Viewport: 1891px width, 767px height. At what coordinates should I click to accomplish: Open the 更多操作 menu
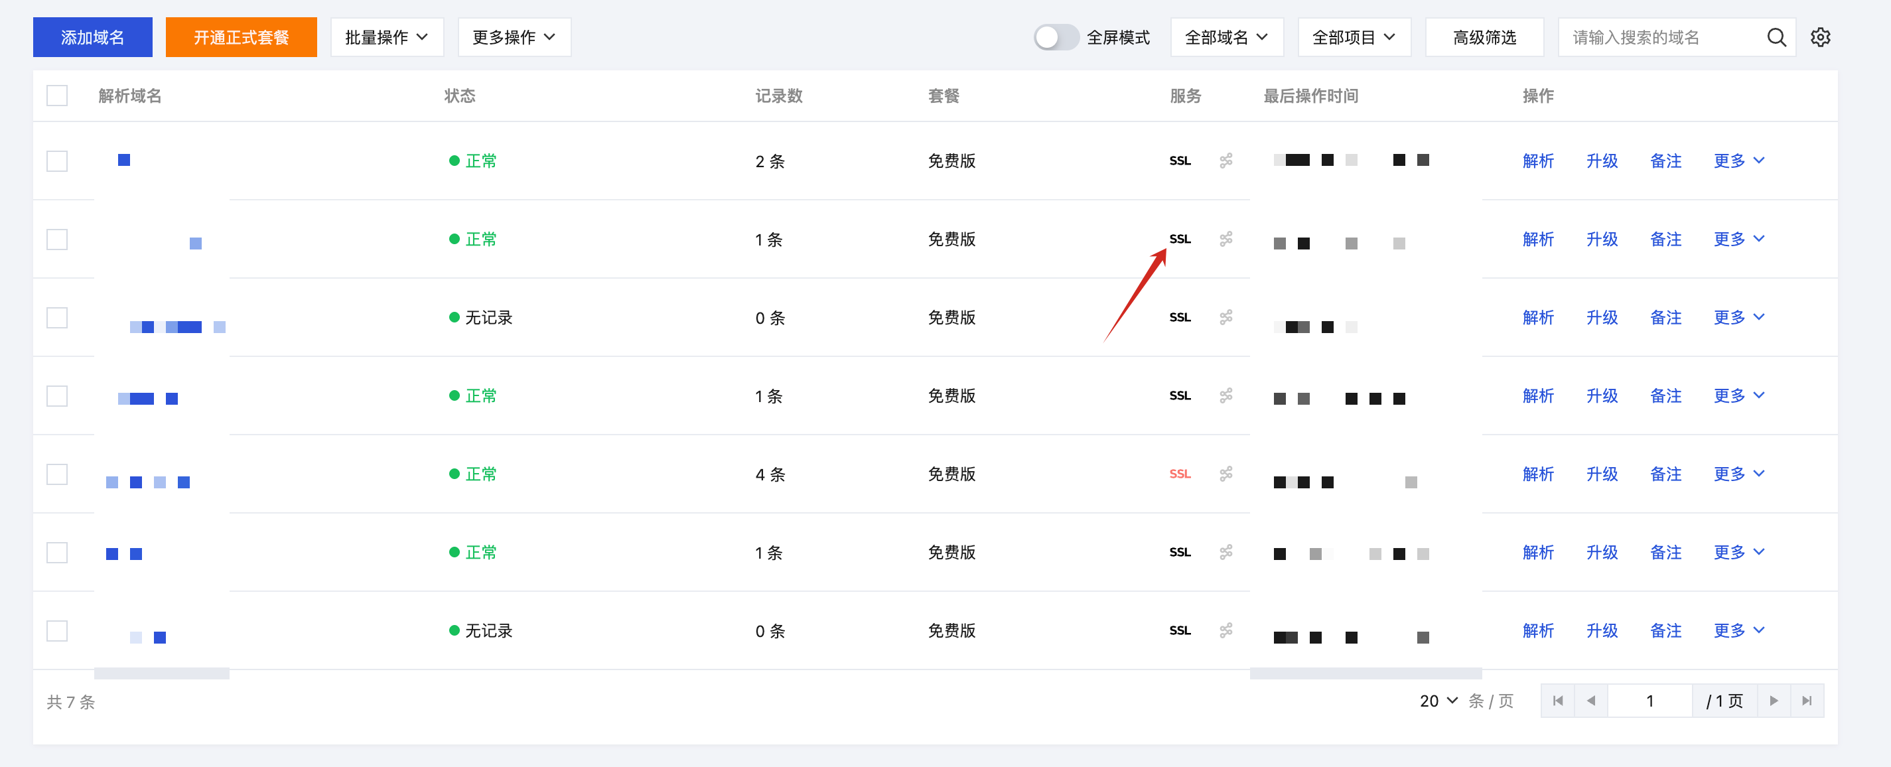pyautogui.click(x=514, y=37)
